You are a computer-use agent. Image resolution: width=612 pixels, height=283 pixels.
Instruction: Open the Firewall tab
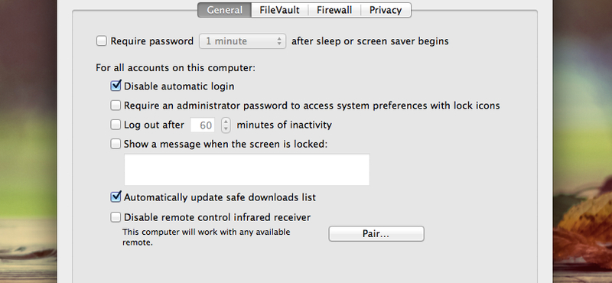click(x=334, y=10)
